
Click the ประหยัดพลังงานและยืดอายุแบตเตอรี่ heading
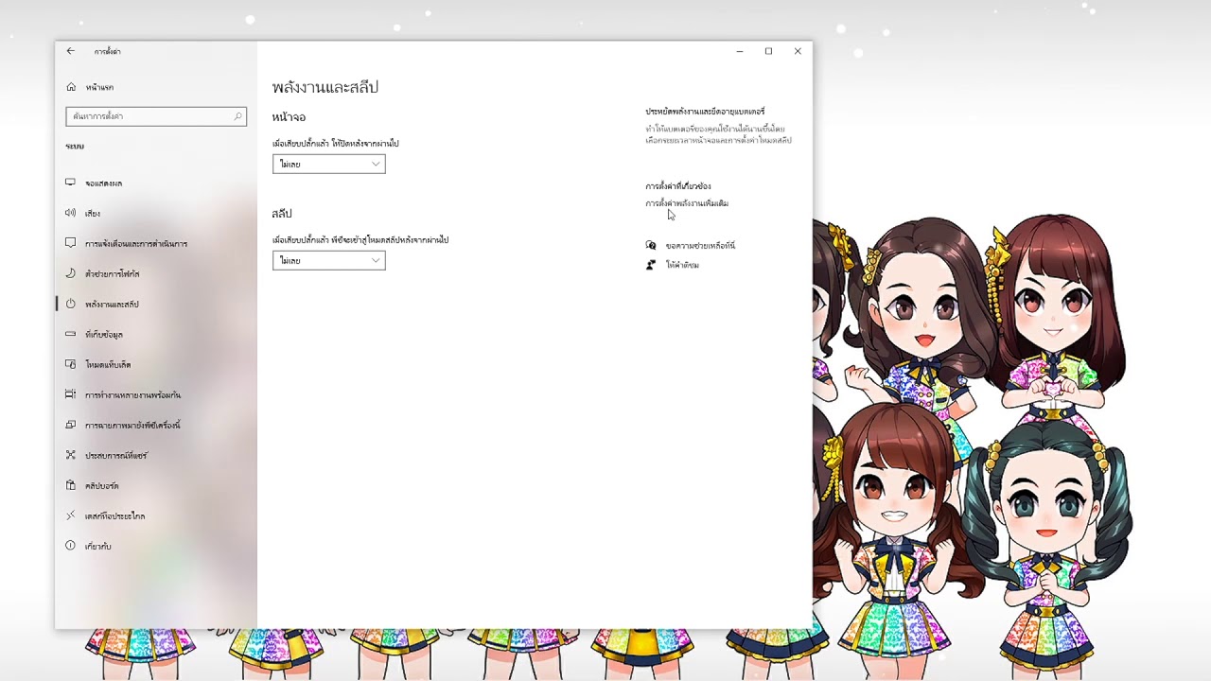click(705, 112)
